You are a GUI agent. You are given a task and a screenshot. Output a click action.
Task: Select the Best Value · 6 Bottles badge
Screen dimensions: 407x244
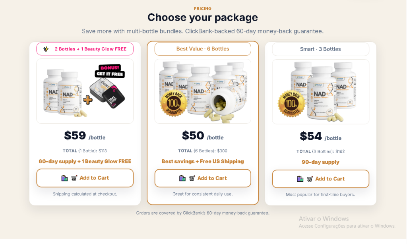tap(203, 49)
